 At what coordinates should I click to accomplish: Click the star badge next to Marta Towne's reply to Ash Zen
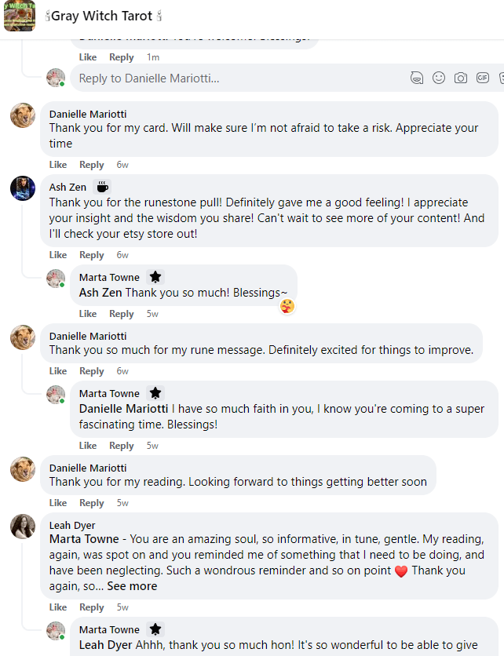tap(155, 277)
